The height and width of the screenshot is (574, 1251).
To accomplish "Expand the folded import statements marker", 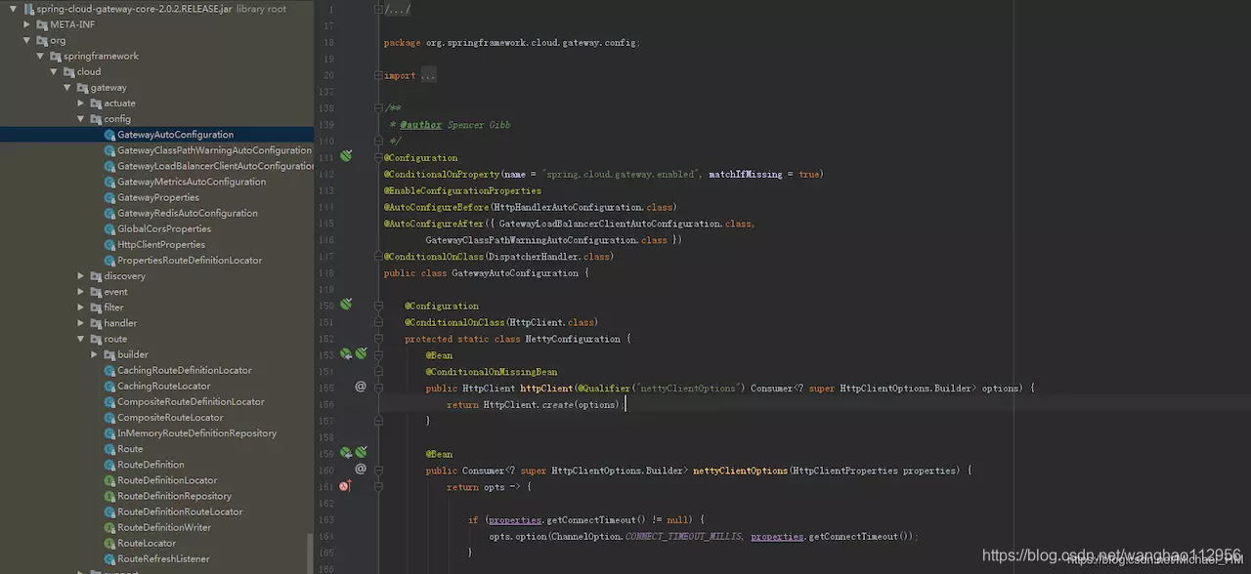I will pos(378,75).
